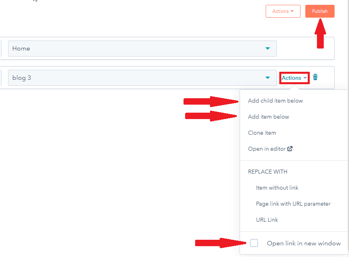The image size is (349, 257).
Task: Delete the blog 3 menu item with trash icon
Action: click(315, 77)
